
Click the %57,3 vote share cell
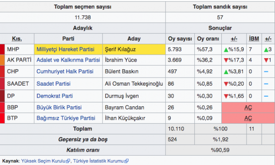coord(208,49)
